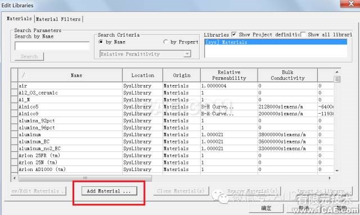The image size is (360, 215).
Task: Click the table scroll down arrow
Action: pyautogui.click(x=337, y=171)
